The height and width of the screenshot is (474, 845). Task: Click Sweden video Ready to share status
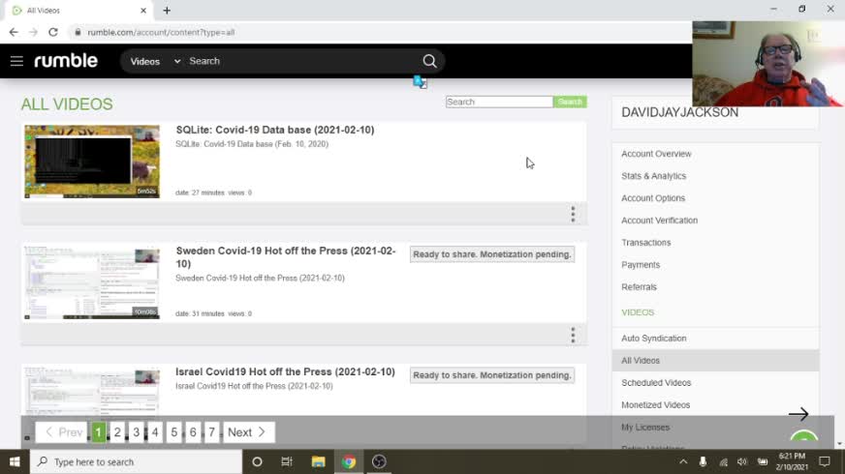(492, 254)
